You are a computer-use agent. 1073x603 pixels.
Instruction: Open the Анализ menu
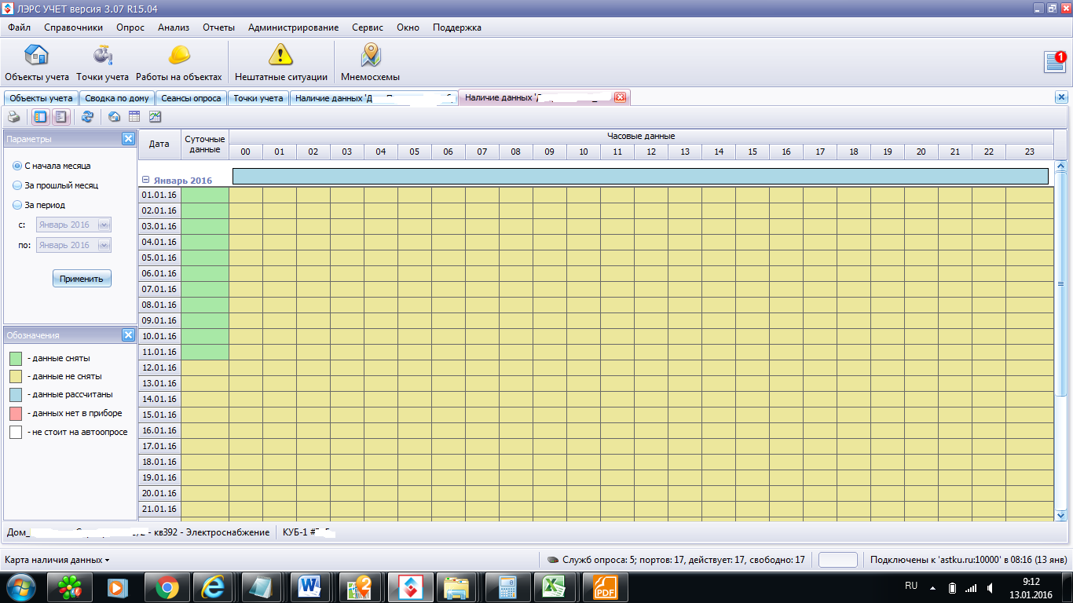coord(174,27)
